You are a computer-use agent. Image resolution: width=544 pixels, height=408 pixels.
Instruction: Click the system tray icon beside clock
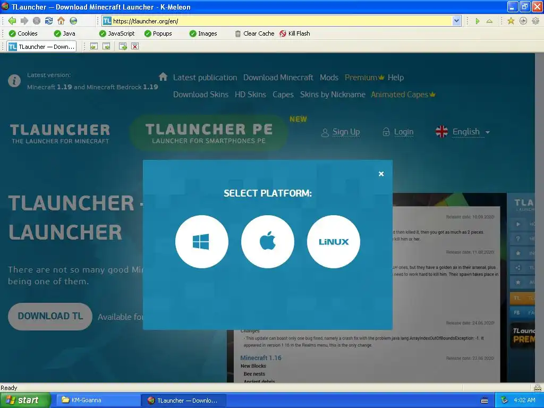504,401
